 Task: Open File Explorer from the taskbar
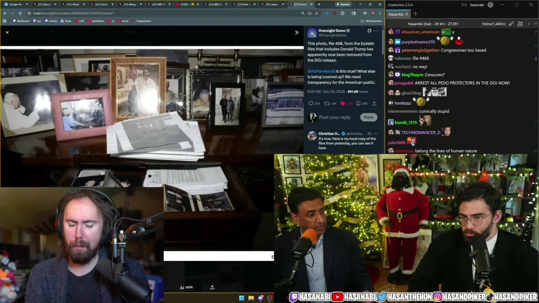[251, 298]
